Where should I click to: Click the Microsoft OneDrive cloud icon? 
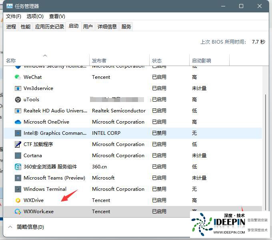(x=18, y=122)
